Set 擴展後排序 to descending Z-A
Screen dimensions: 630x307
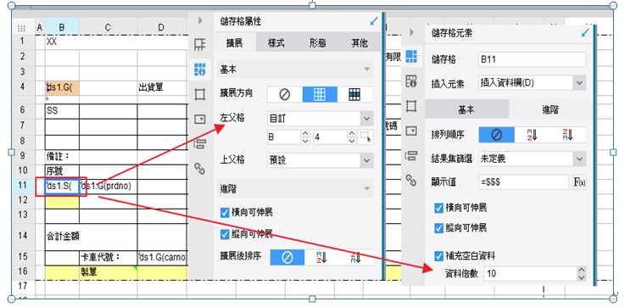[355, 257]
